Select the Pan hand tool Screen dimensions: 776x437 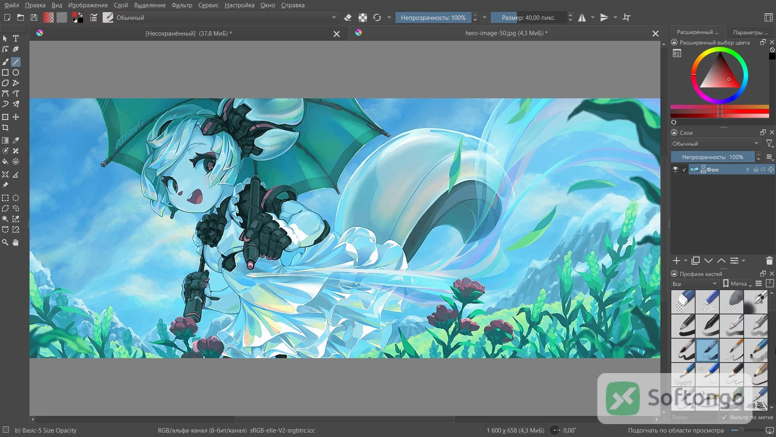coord(16,242)
